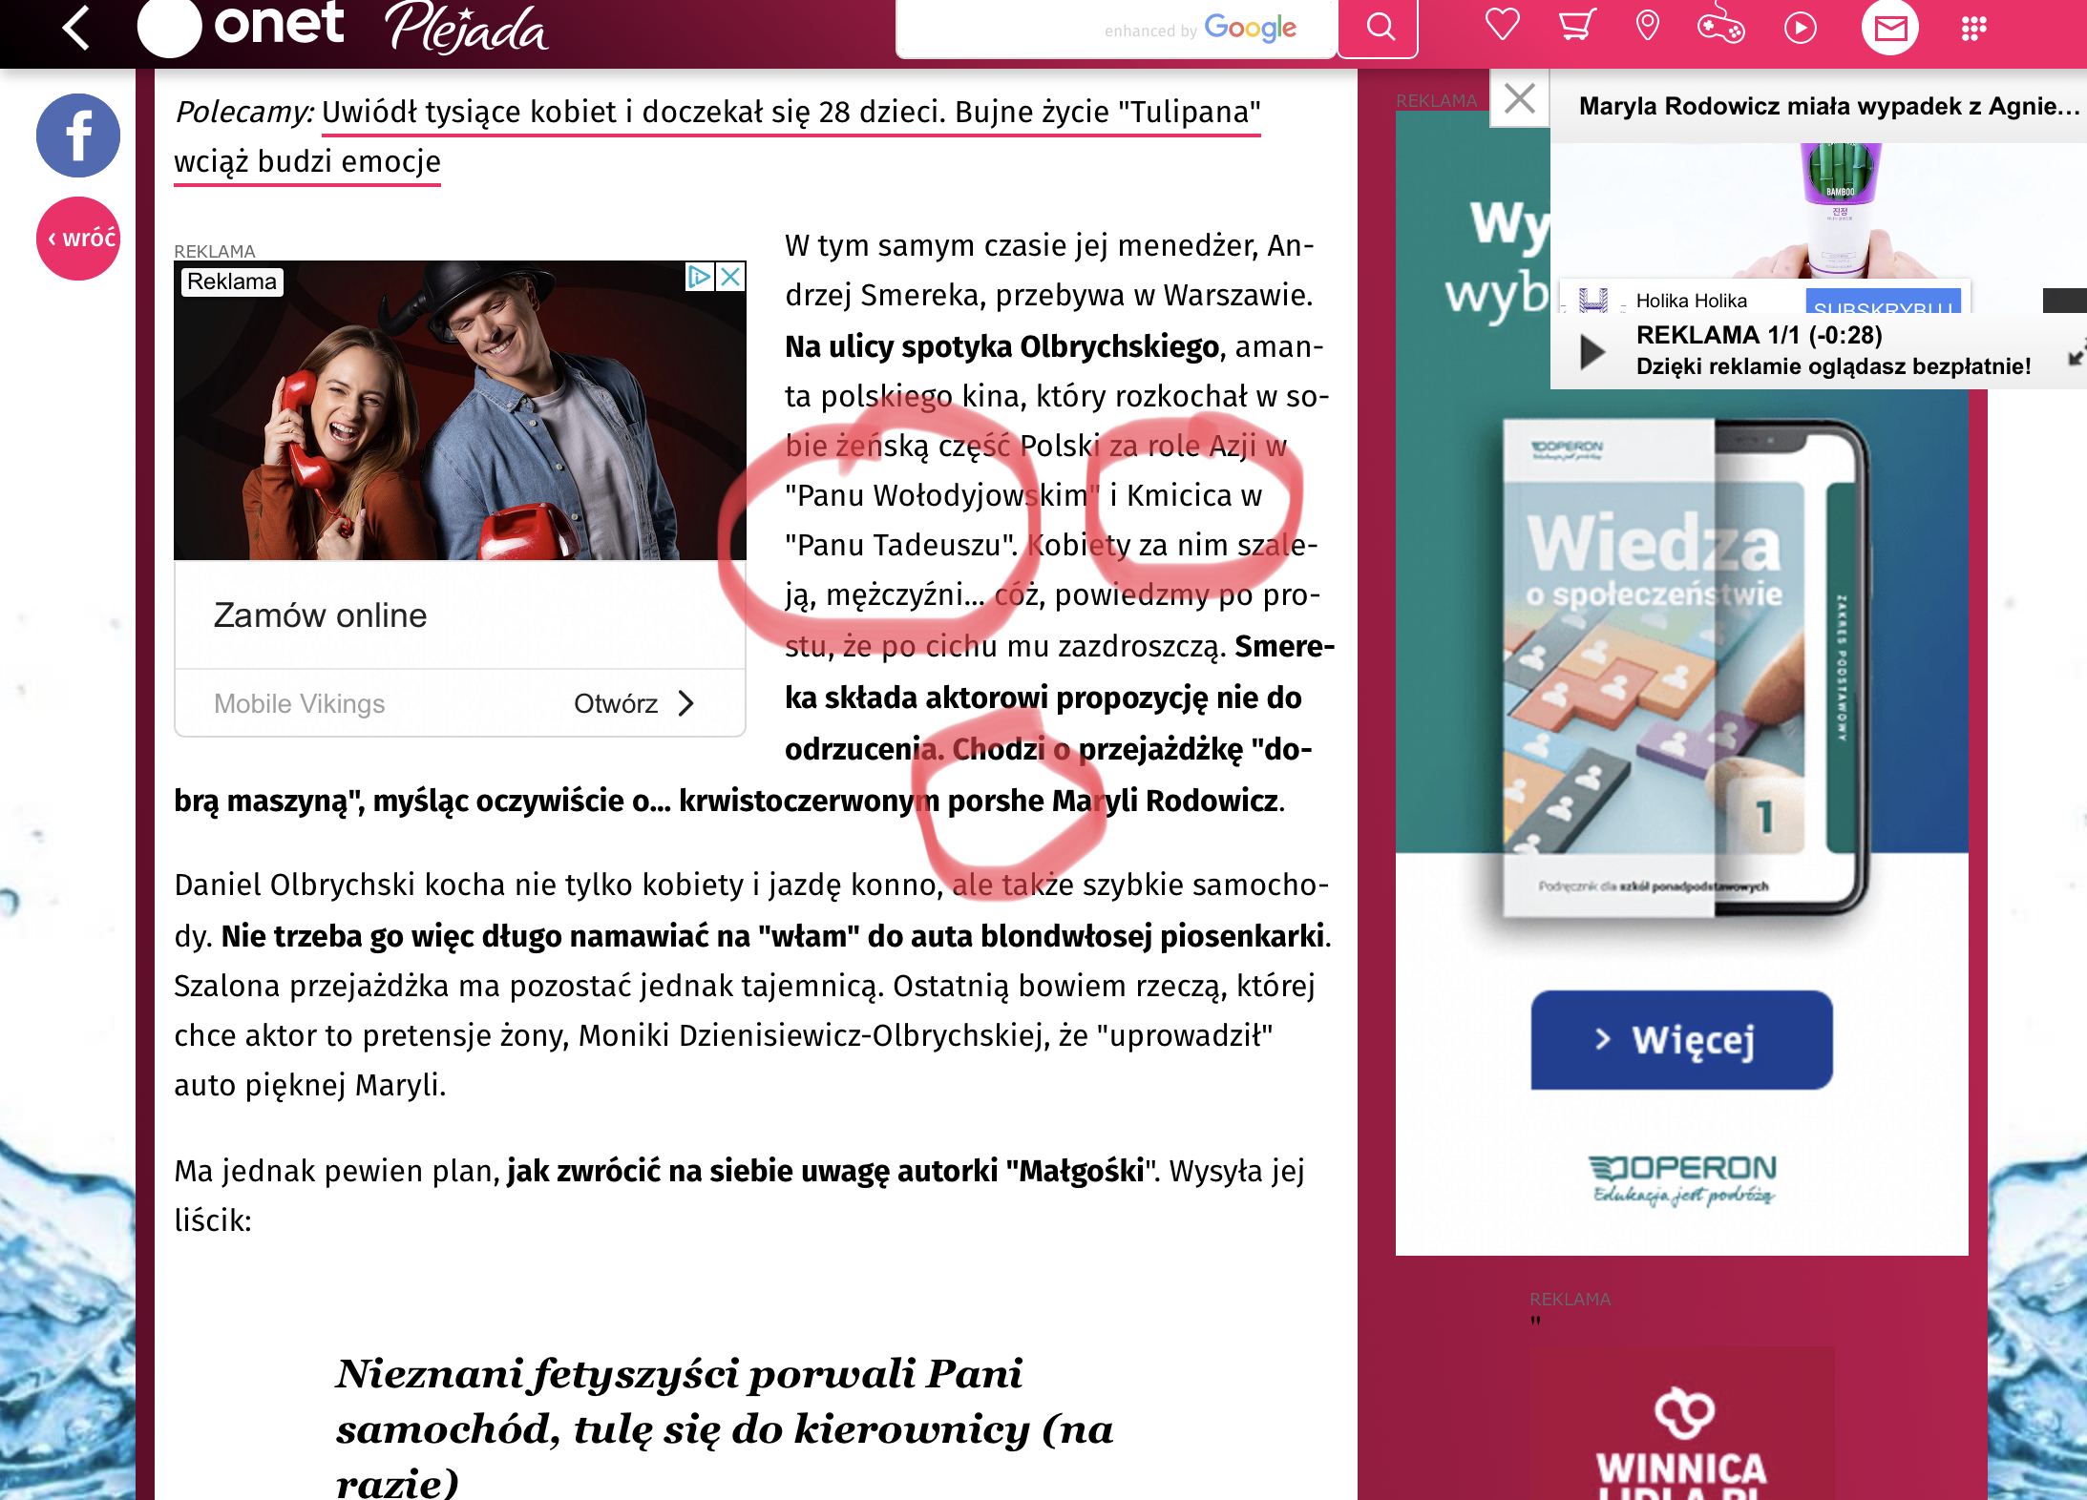Expand the apps grid menu

tap(1973, 28)
